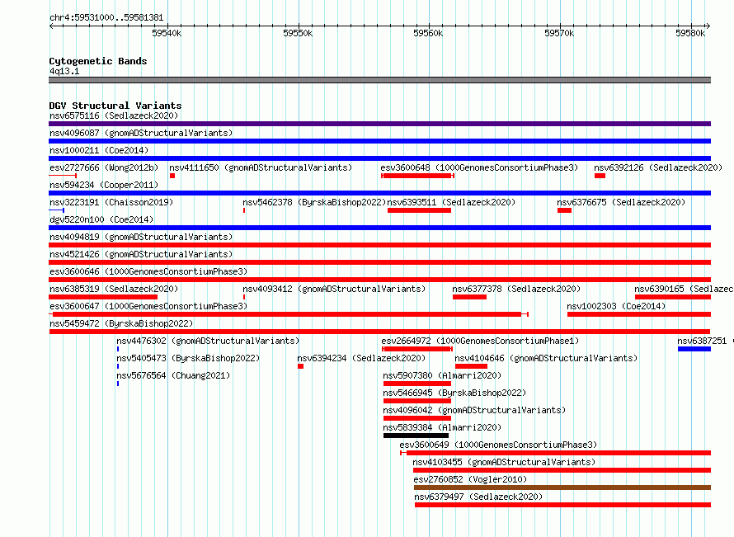Open esv2760852 (Vogler2010) label

point(470,479)
